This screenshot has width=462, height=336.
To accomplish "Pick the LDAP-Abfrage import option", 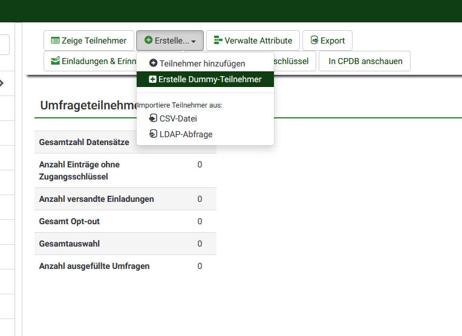I will [186, 134].
